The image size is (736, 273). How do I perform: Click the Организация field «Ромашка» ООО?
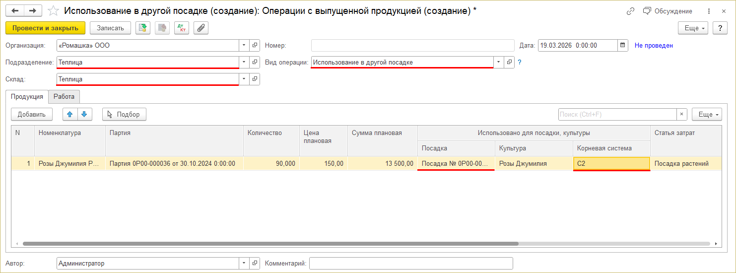pyautogui.click(x=148, y=46)
